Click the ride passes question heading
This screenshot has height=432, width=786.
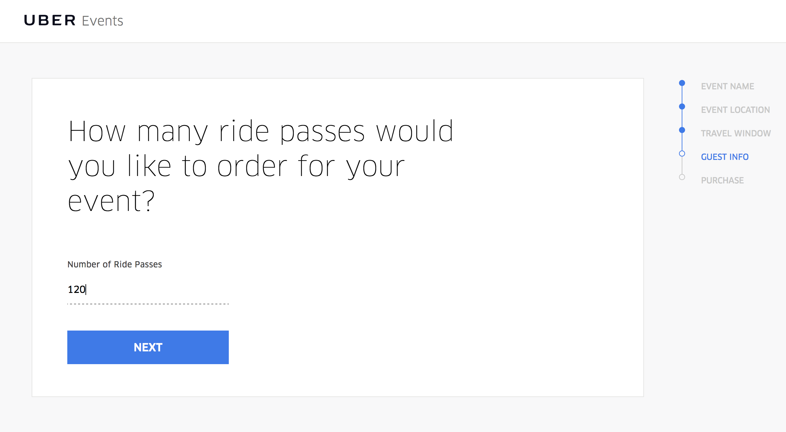261,165
